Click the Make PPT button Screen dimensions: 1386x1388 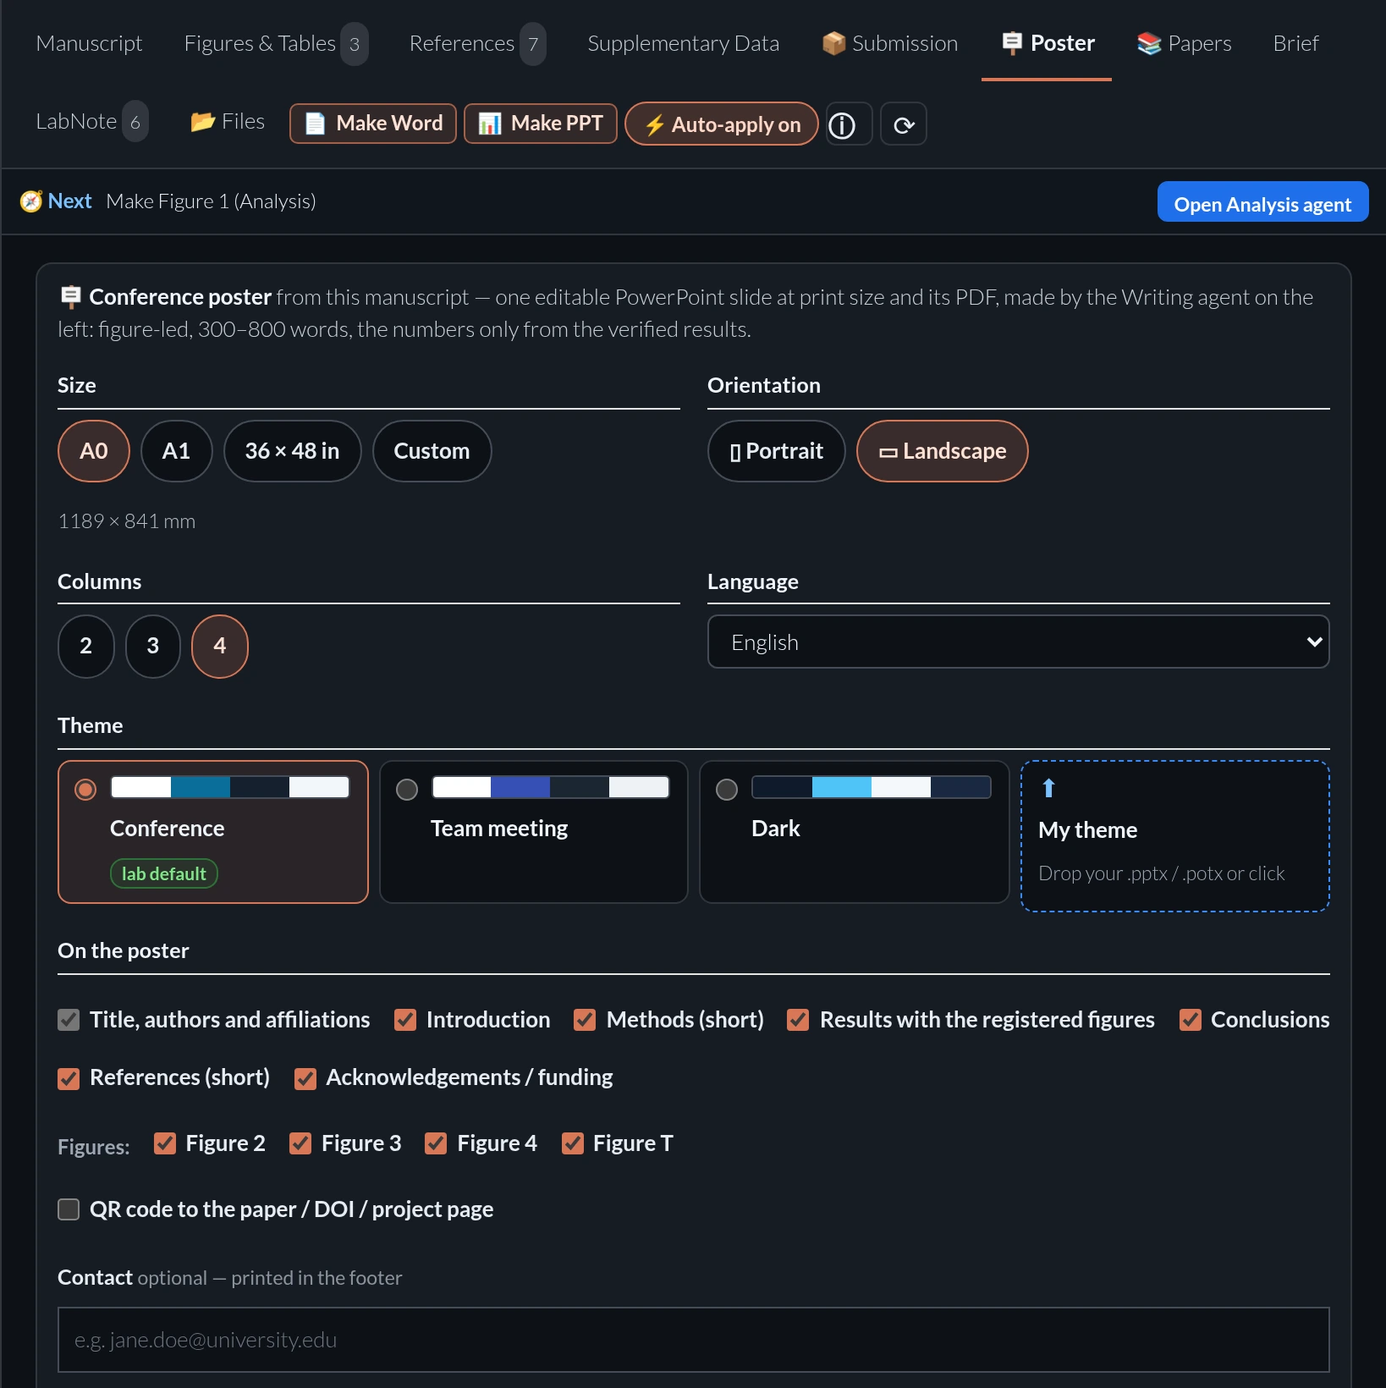click(541, 124)
